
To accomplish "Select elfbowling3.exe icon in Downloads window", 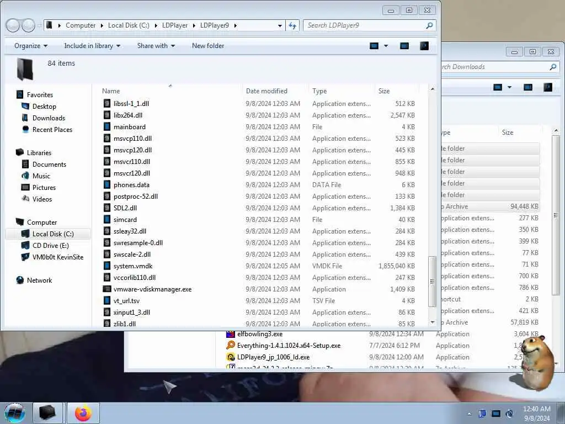I will (x=230, y=334).
